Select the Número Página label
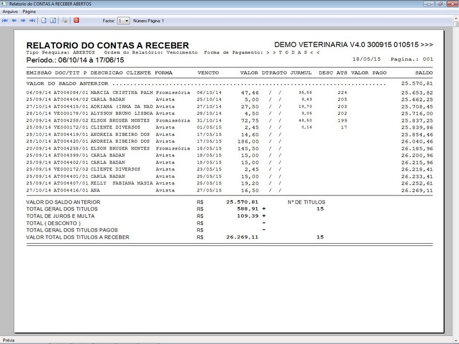The width and height of the screenshot is (459, 344). (149, 21)
